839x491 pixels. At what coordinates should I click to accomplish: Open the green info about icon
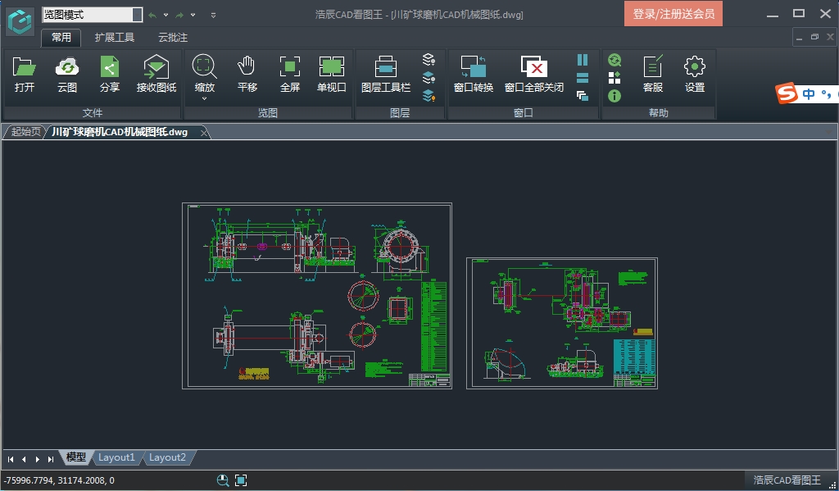pyautogui.click(x=615, y=96)
